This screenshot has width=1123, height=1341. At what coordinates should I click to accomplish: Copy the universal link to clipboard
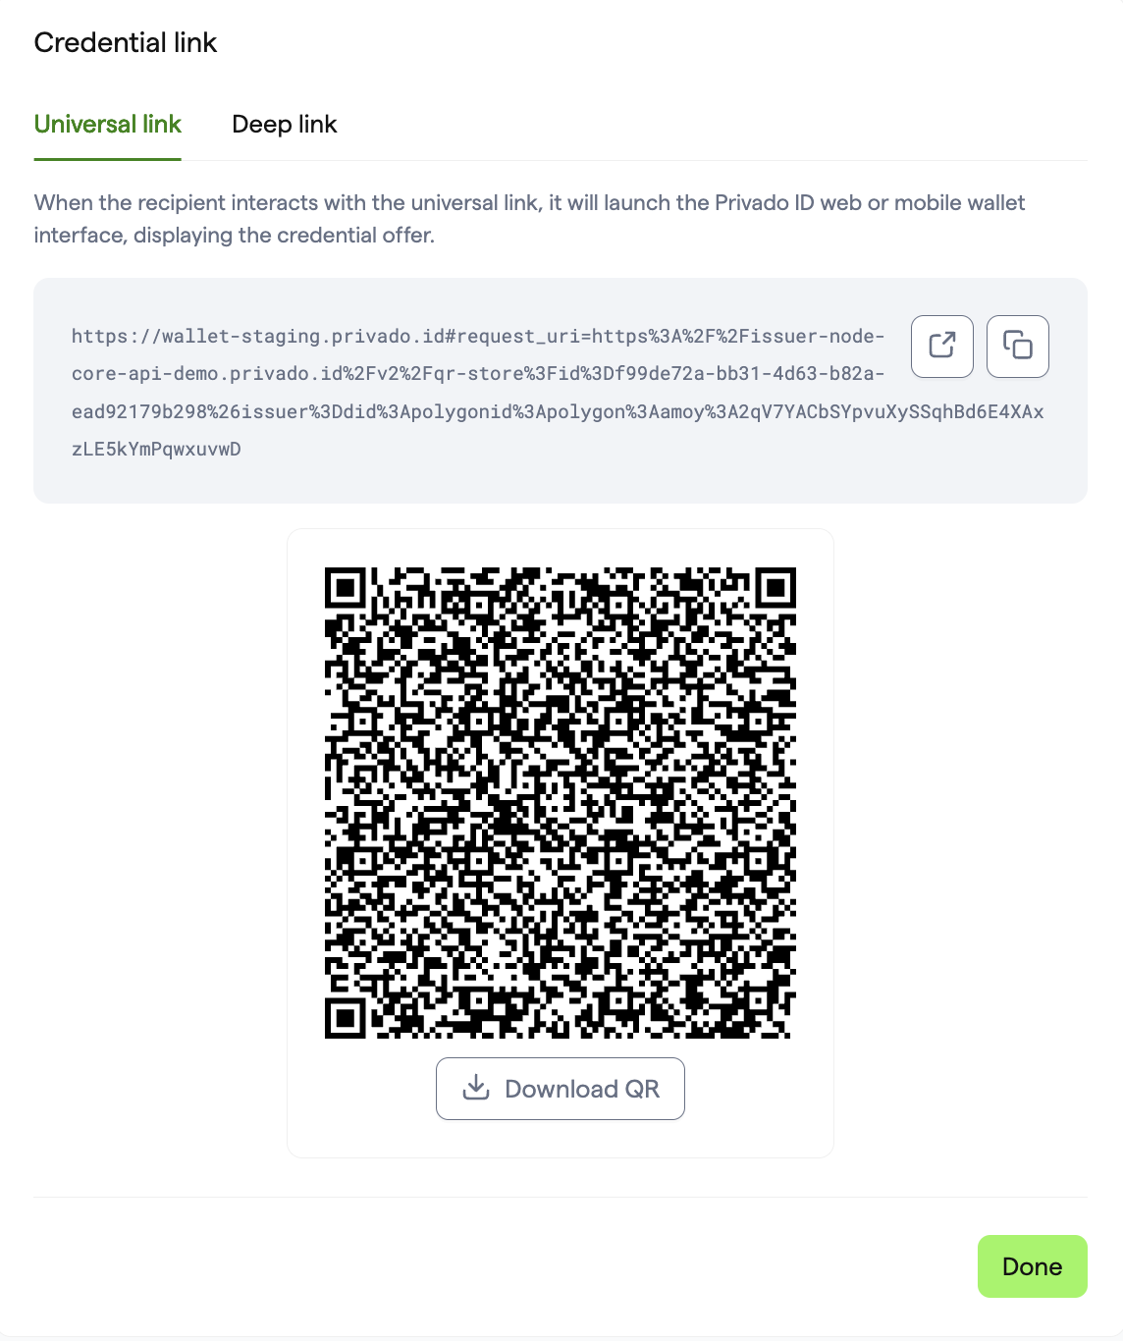1017,346
